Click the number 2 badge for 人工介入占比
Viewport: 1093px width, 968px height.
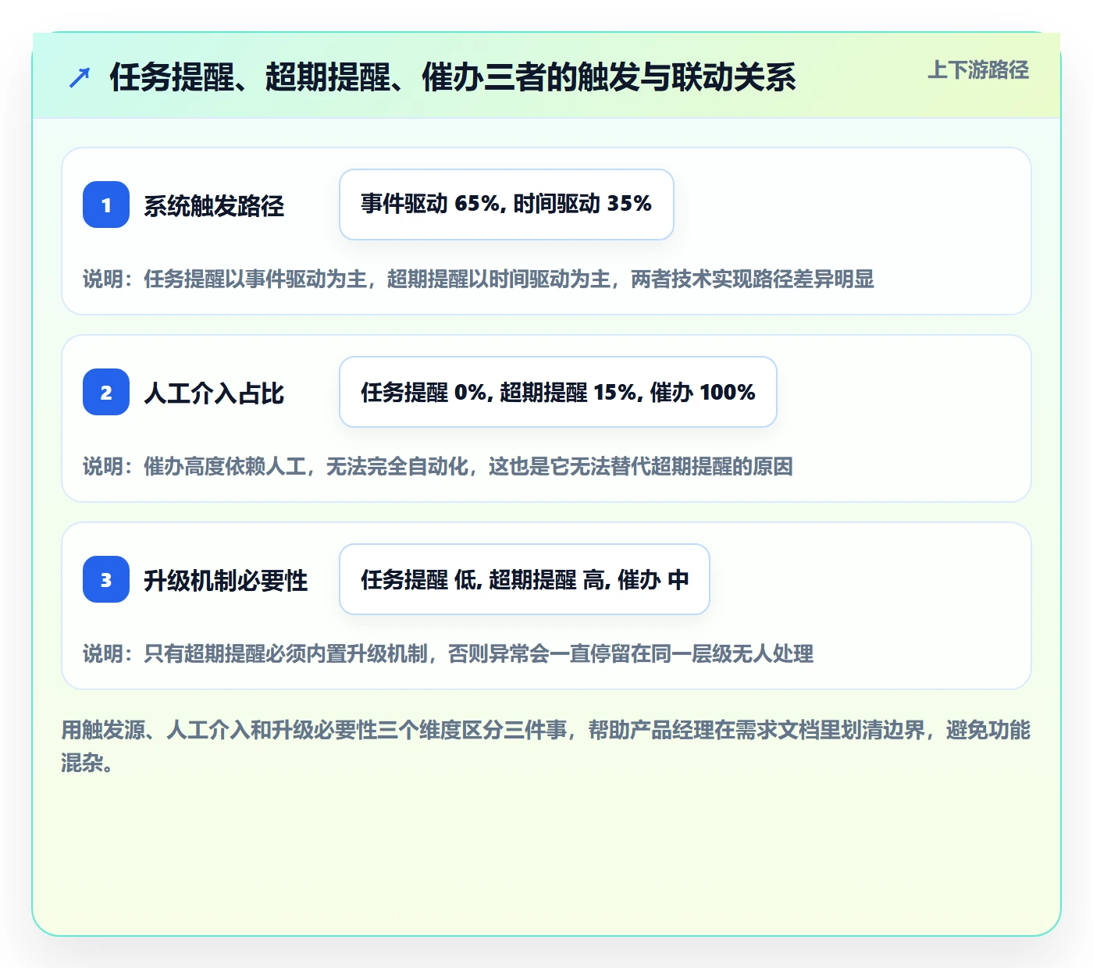pyautogui.click(x=106, y=392)
